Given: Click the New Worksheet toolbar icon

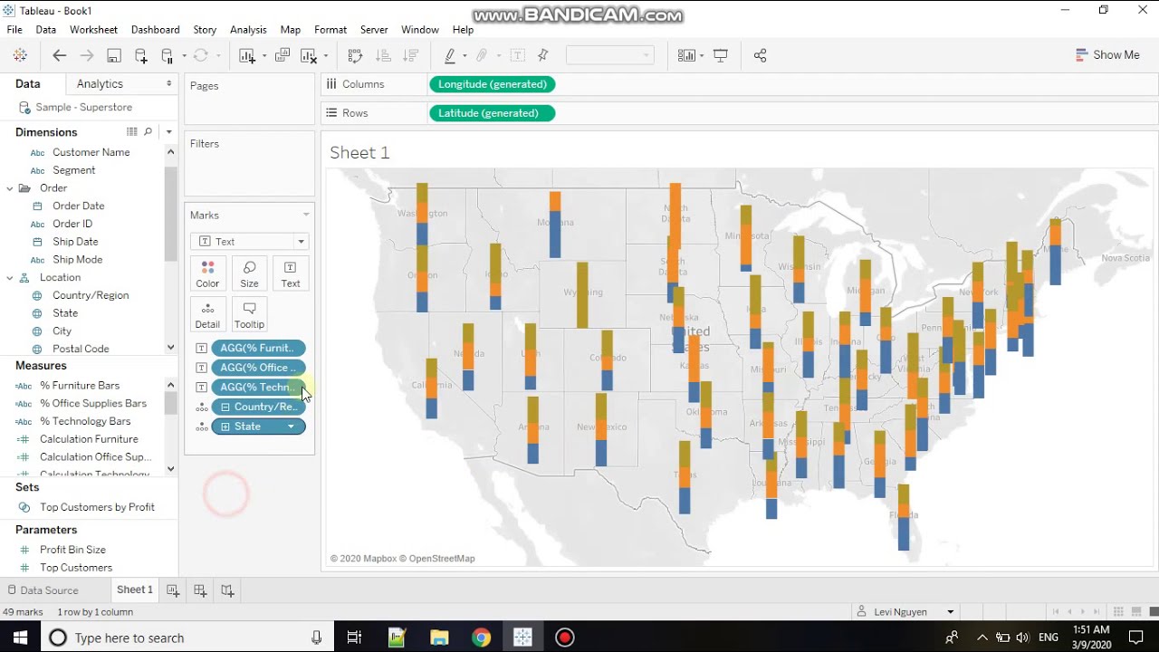Looking at the screenshot, I should point(247,55).
